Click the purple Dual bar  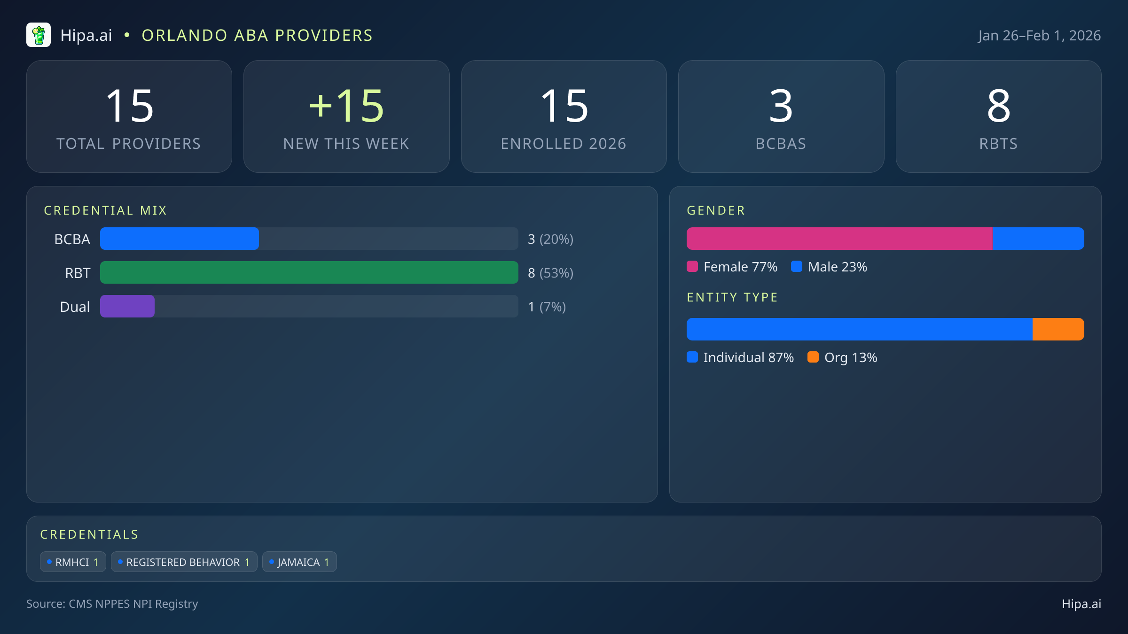coord(127,306)
